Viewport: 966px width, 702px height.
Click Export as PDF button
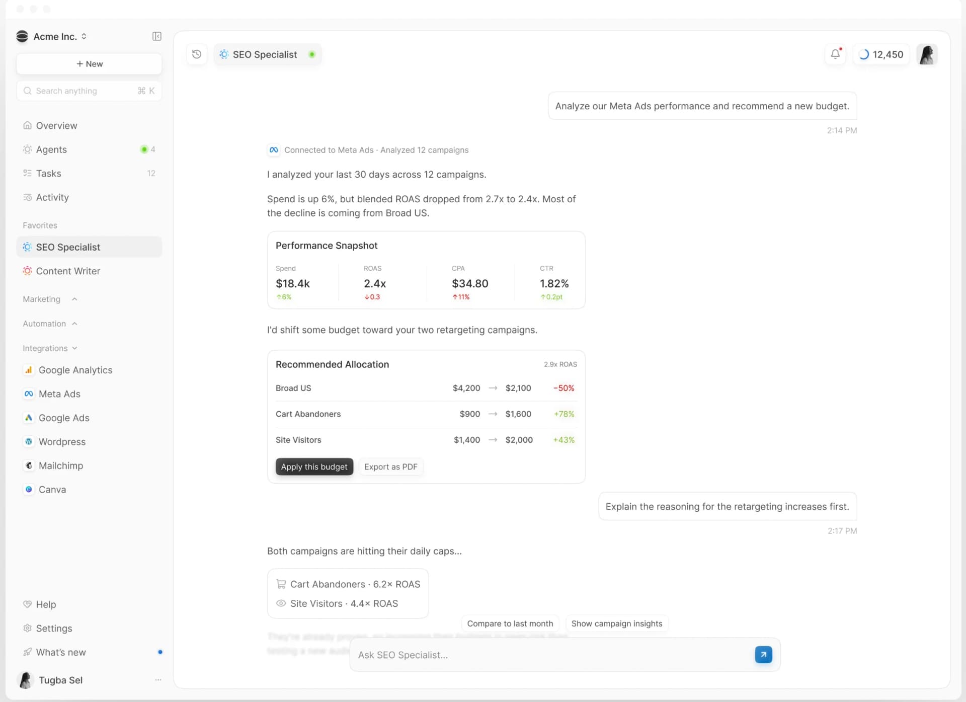coord(391,466)
